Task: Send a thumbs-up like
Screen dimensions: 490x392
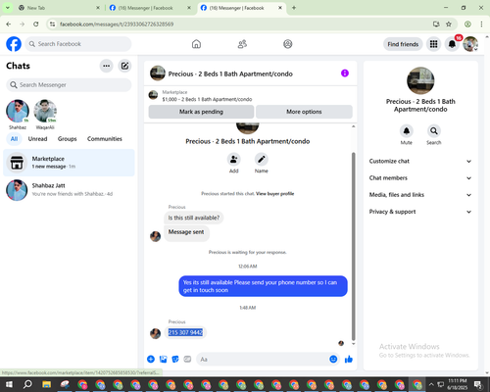Action: click(x=349, y=360)
